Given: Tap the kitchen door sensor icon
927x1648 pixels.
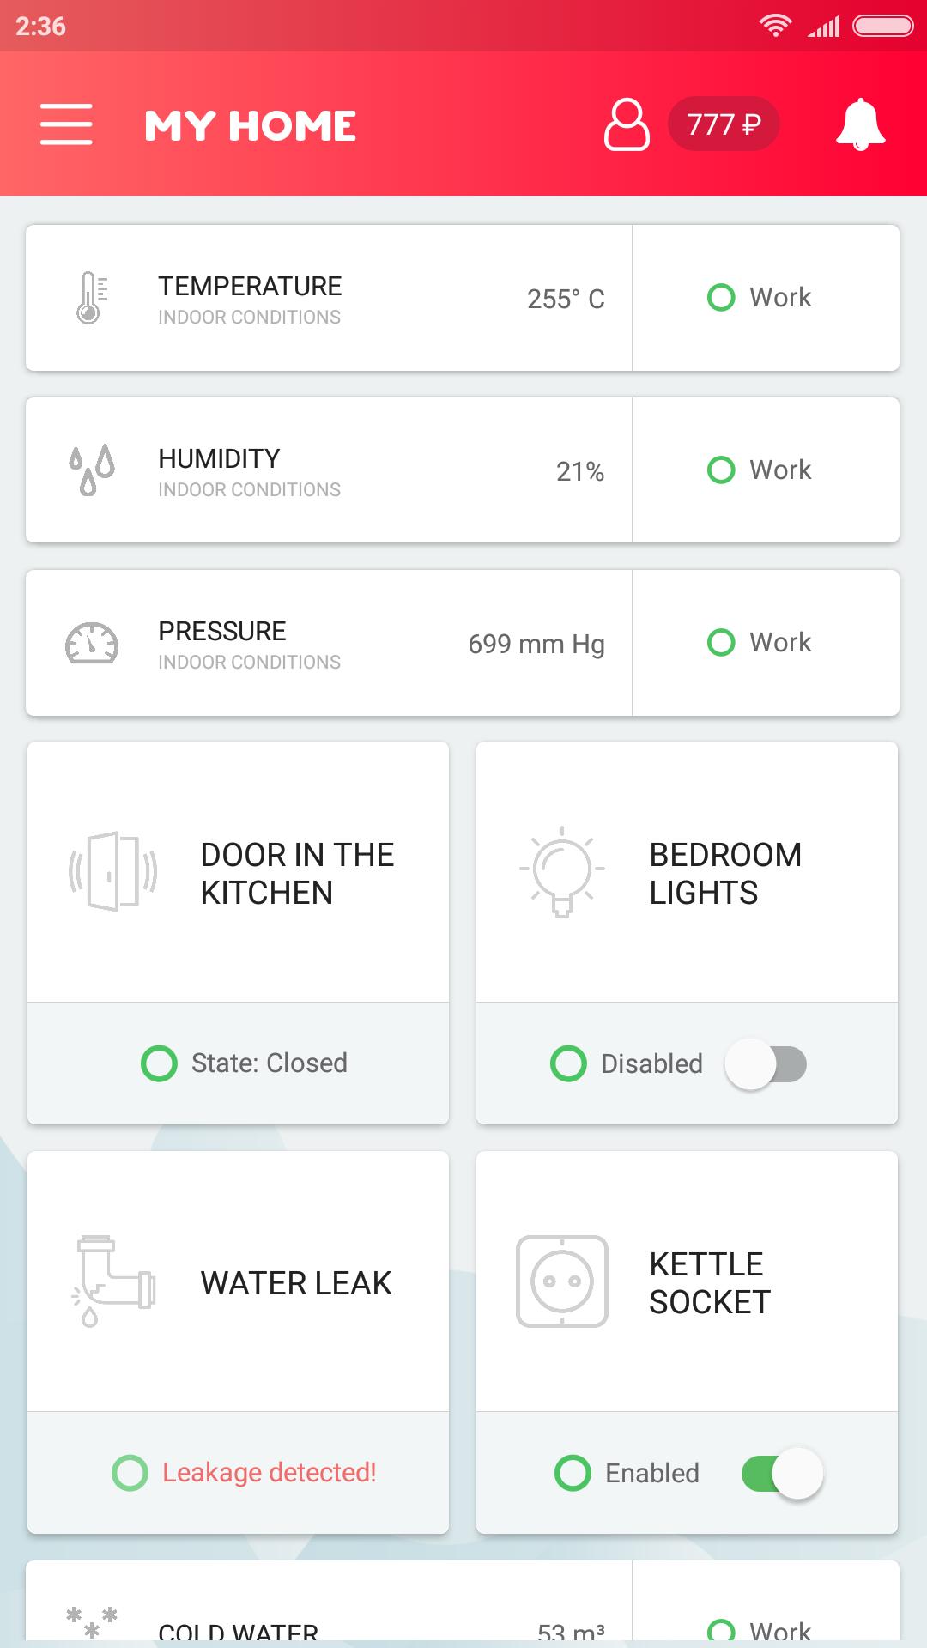Looking at the screenshot, I should click(x=113, y=871).
